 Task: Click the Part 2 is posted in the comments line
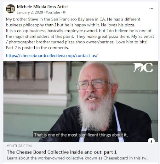point(38,48)
